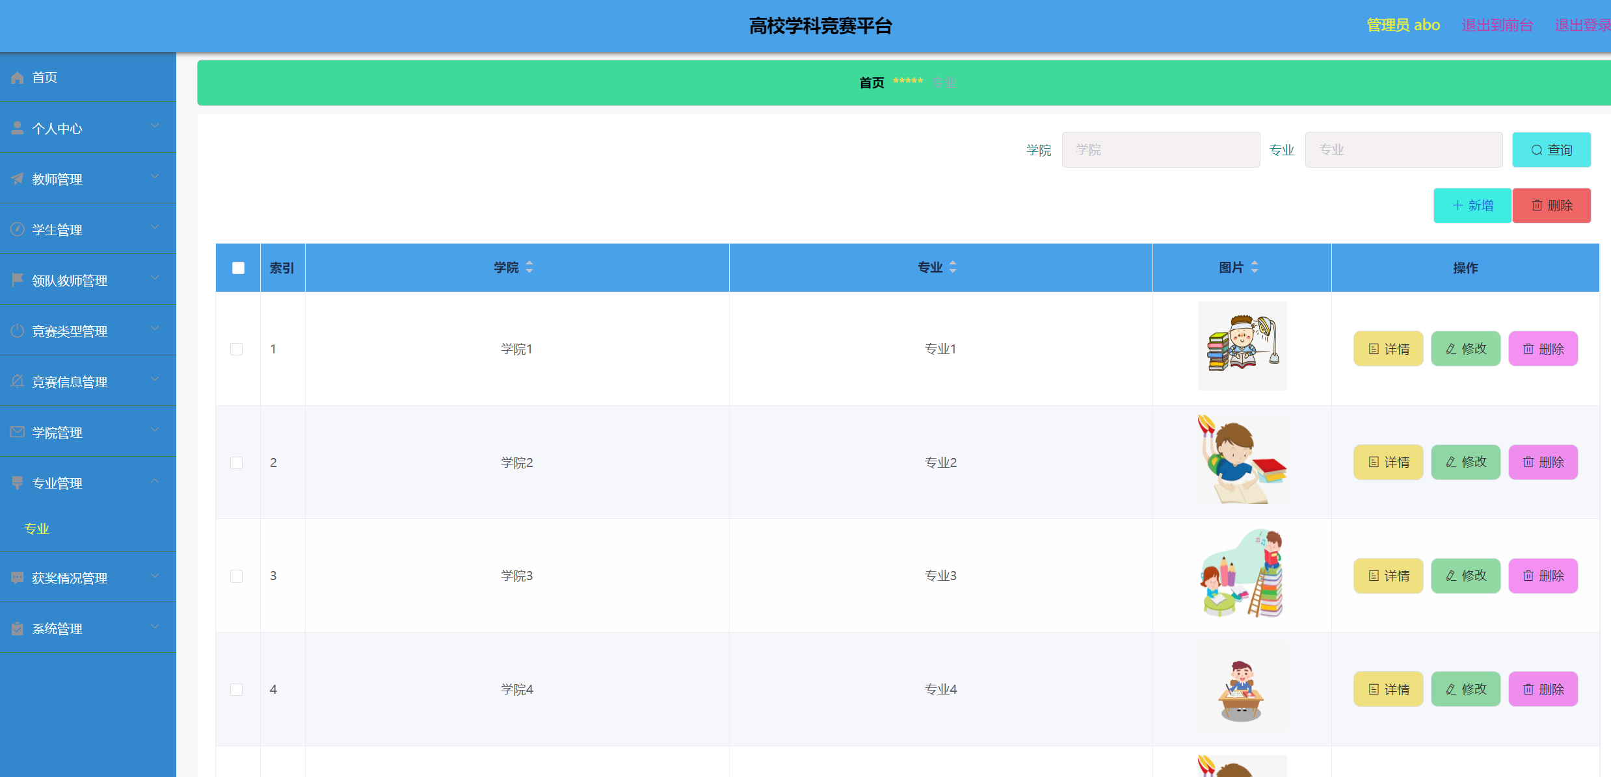Expand the 学生管理 menu chevron
Screen dimensions: 1611x777
[155, 227]
